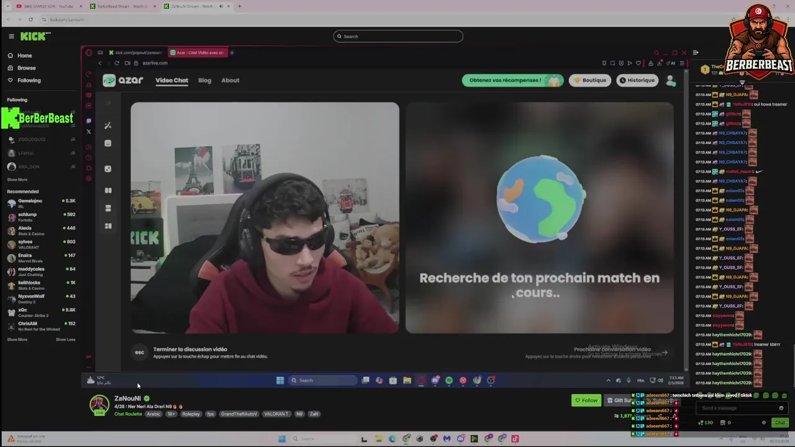Open the Kick hamburger menu
Viewport: 795px width, 447px height.
click(x=11, y=36)
